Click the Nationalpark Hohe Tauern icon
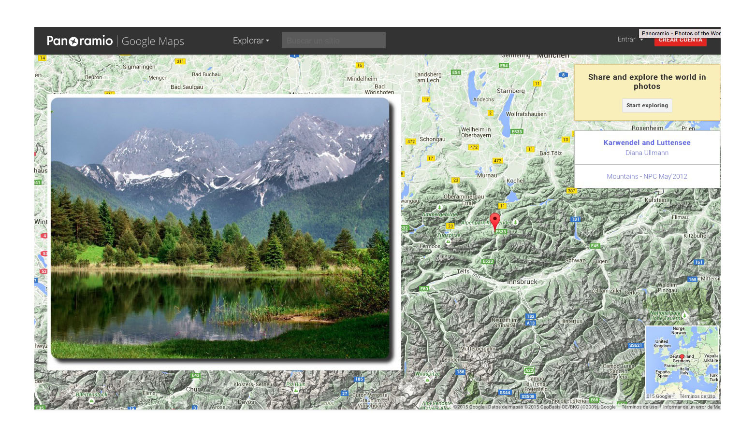The width and height of the screenshot is (755, 438). click(x=684, y=315)
